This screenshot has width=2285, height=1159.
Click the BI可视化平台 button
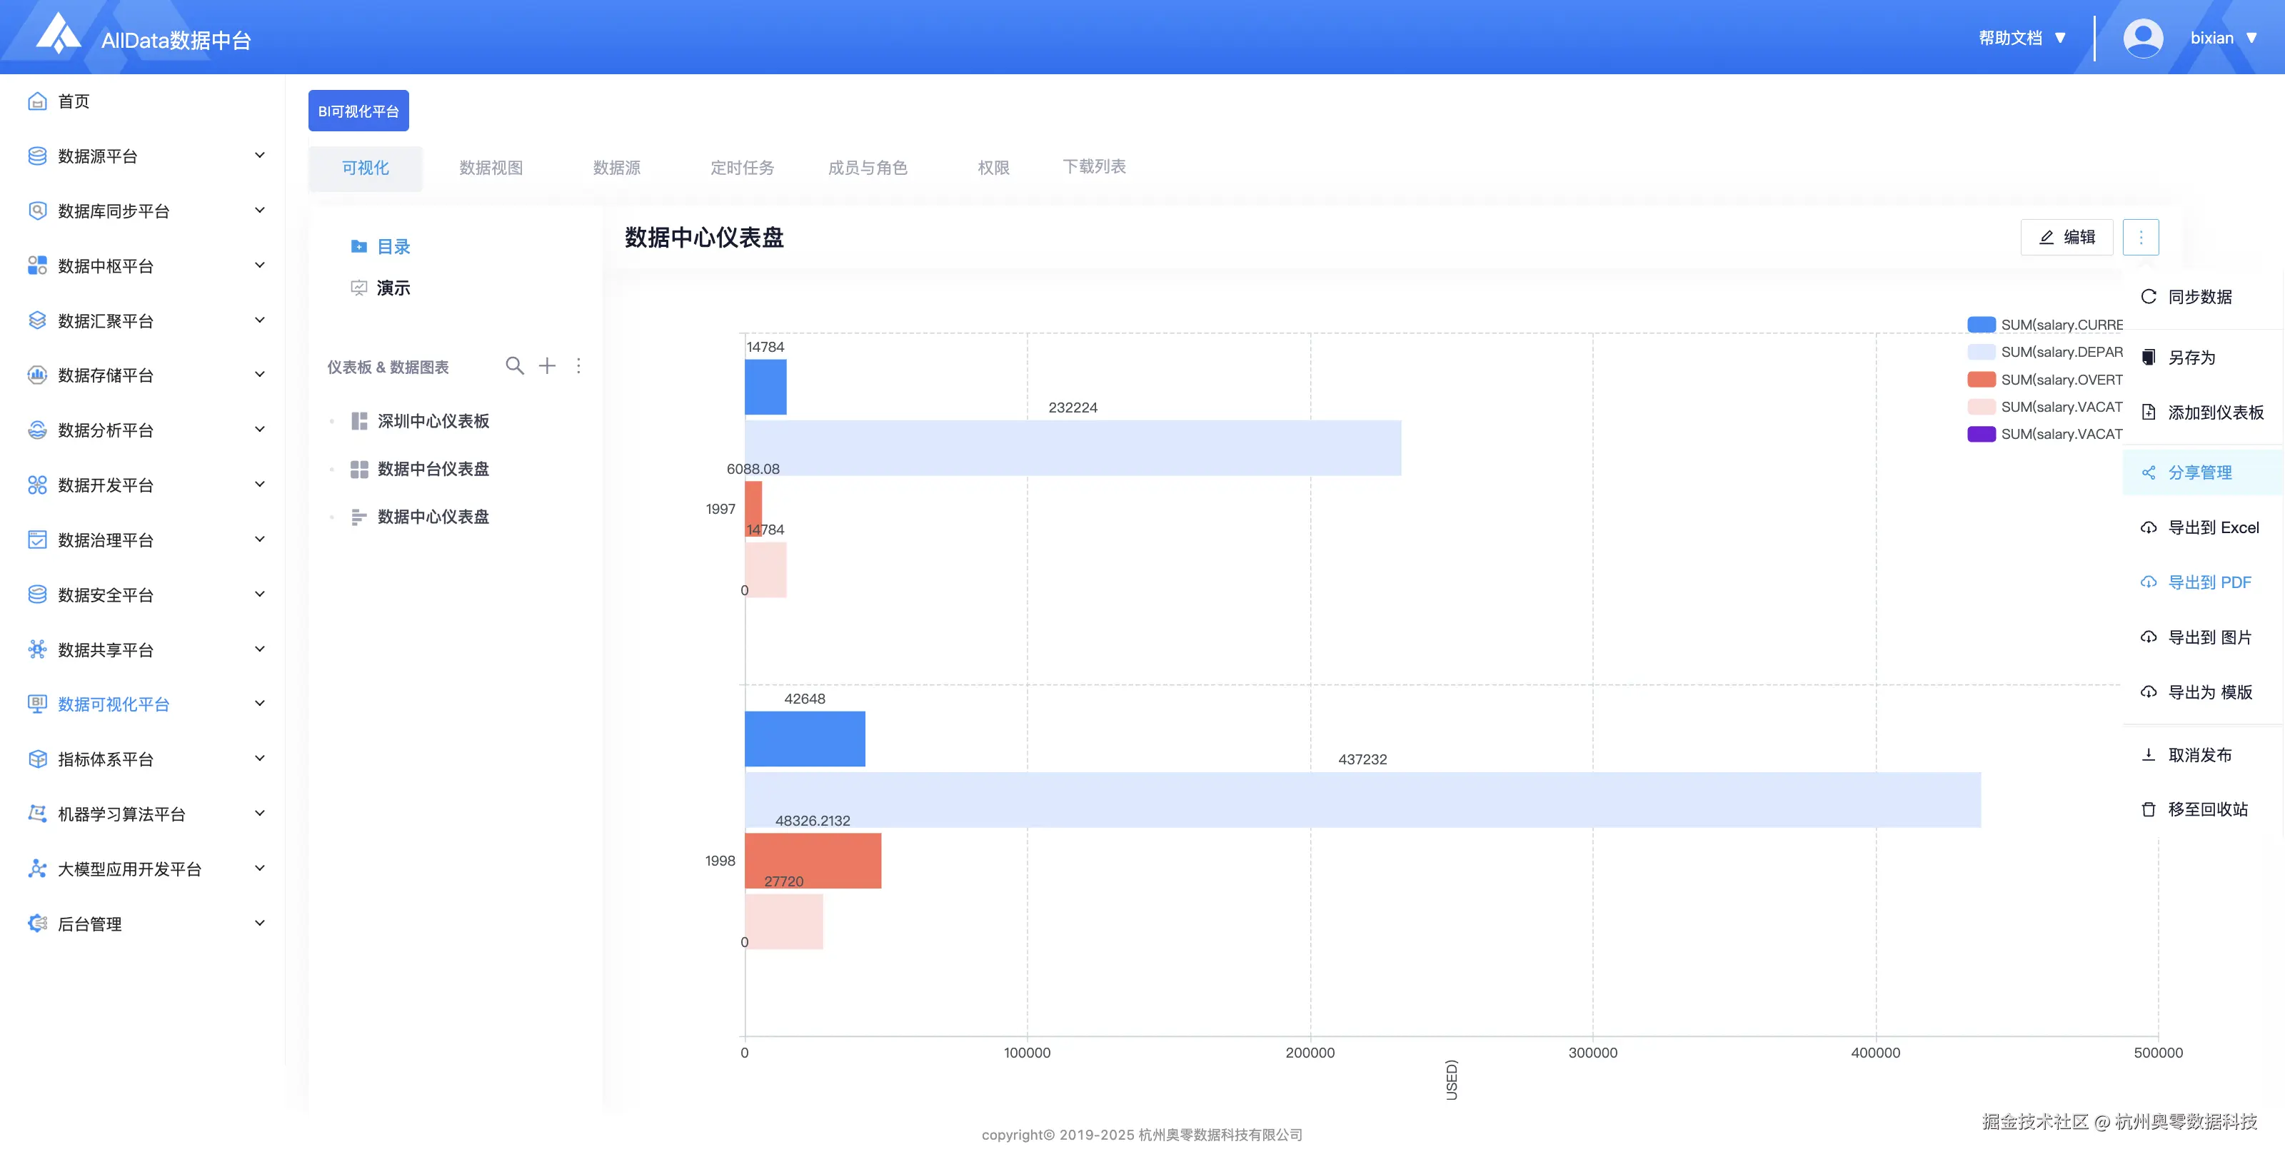(x=358, y=111)
